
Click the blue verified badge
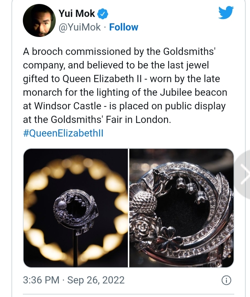(x=102, y=14)
